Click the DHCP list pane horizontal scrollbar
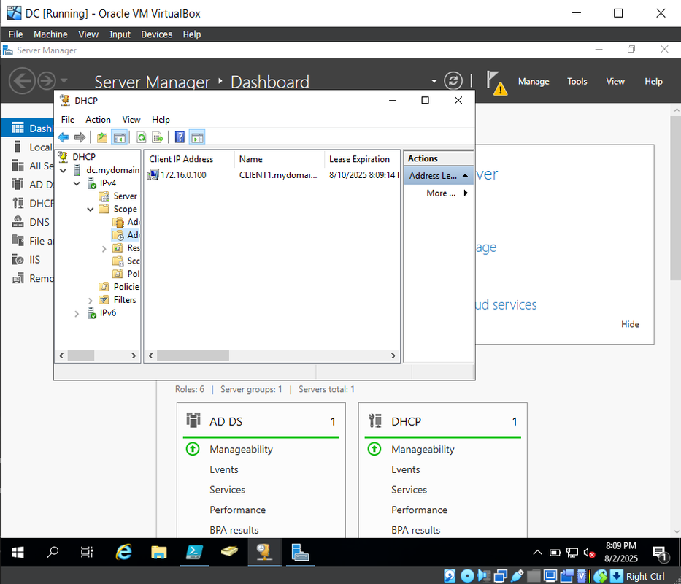Screen dimensions: 681x584 click(x=193, y=356)
